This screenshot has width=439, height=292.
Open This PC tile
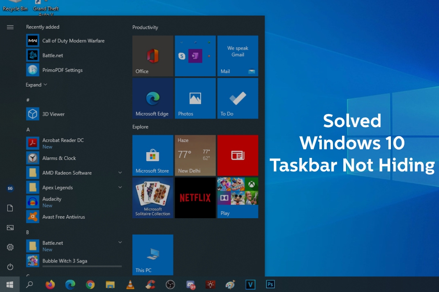(x=152, y=255)
